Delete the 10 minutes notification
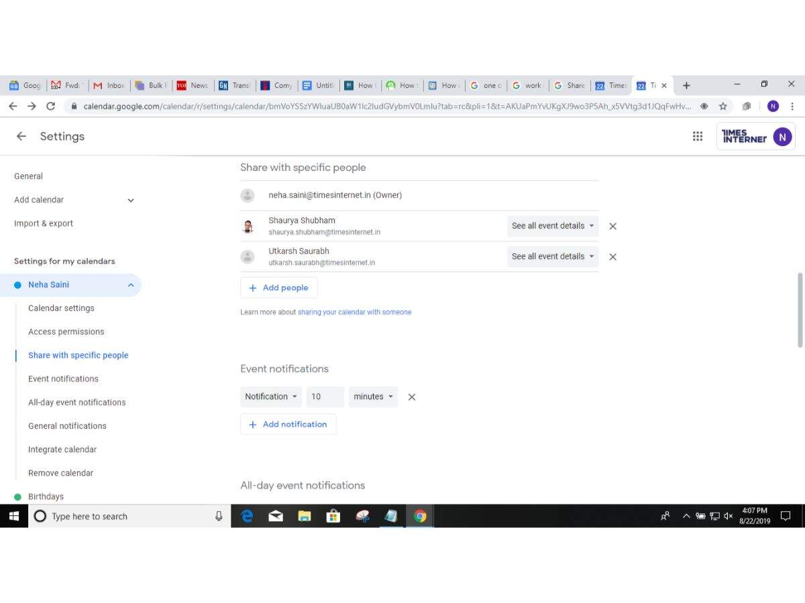This screenshot has height=603, width=805. [412, 397]
